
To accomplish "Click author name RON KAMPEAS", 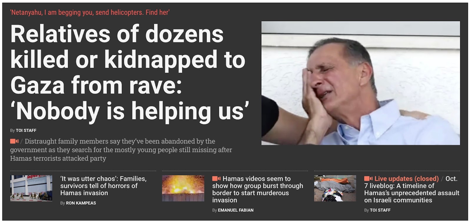I will click(81, 203).
